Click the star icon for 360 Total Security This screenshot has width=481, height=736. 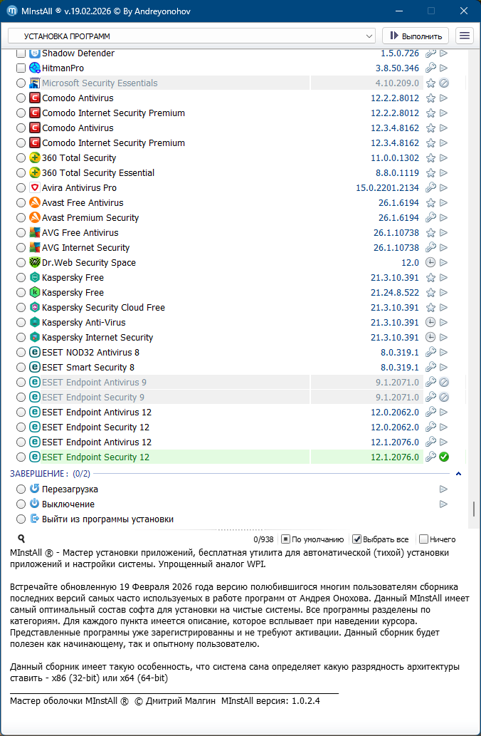coord(430,158)
